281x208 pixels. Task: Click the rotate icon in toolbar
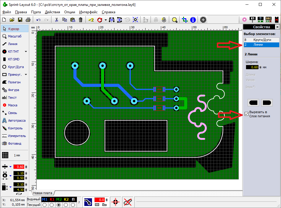[x=99, y=20]
